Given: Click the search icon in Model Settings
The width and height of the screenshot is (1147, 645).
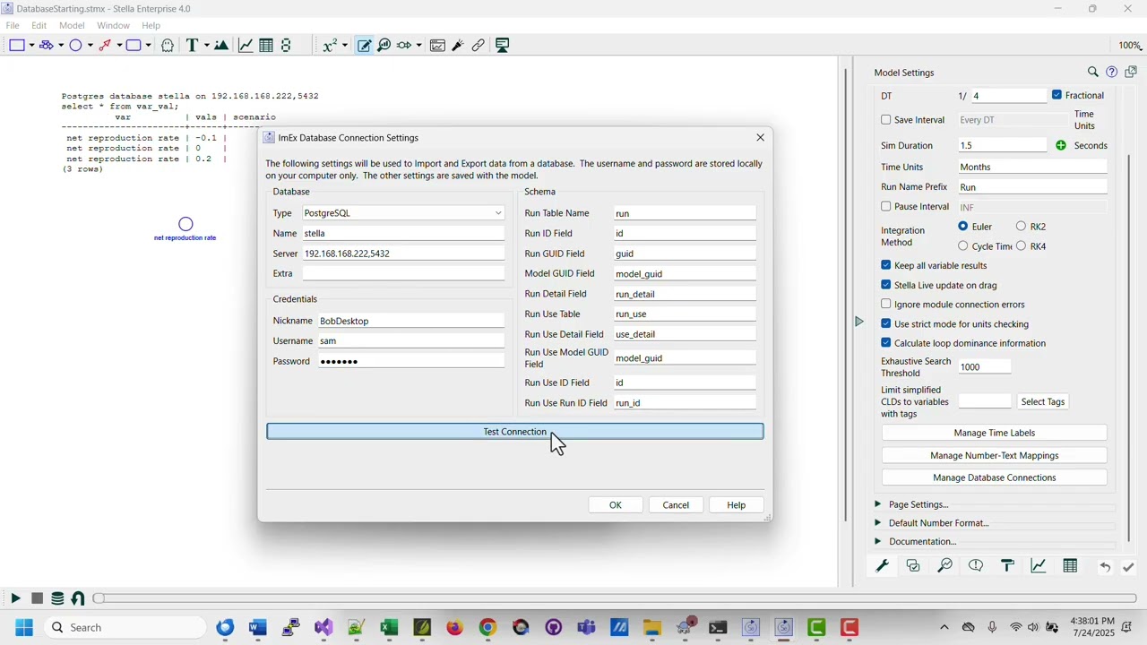Looking at the screenshot, I should click(1093, 72).
